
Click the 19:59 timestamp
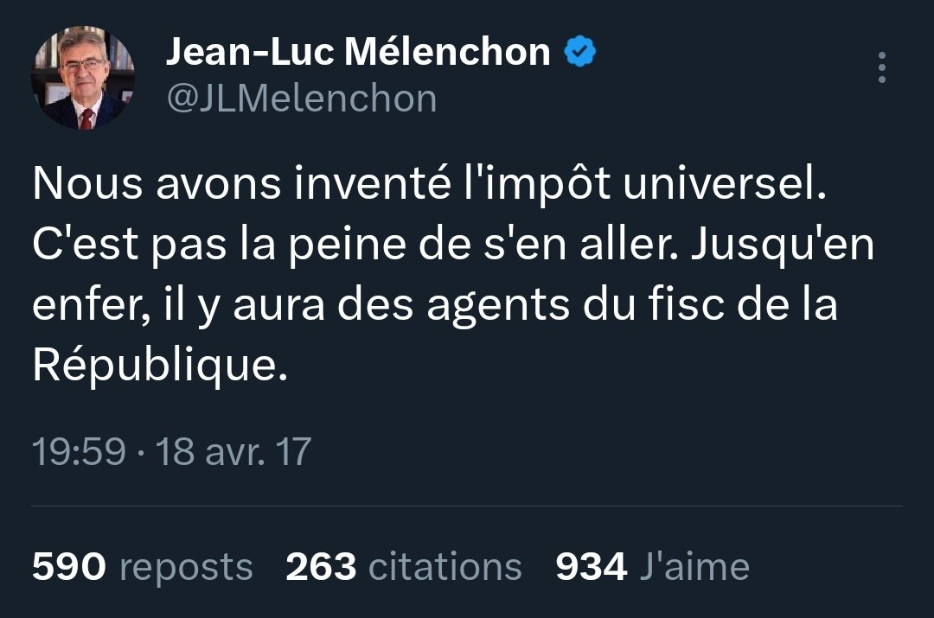[x=79, y=452]
